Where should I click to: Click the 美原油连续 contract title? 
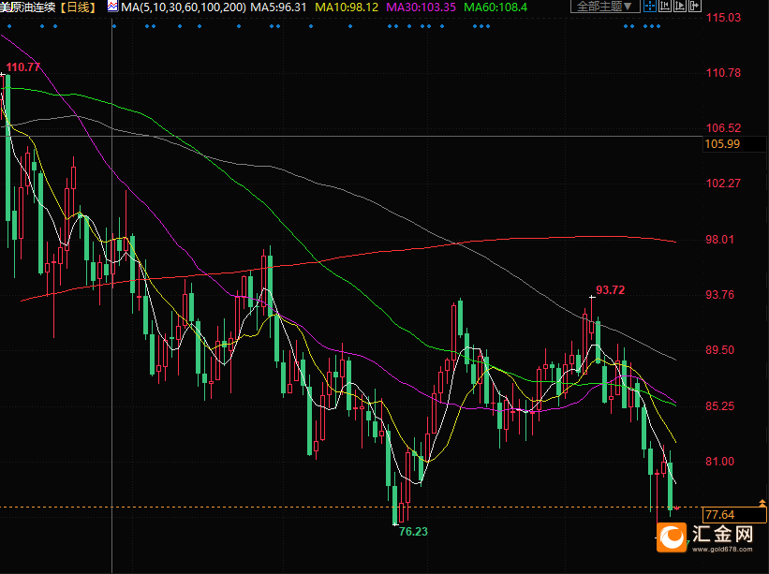[28, 7]
